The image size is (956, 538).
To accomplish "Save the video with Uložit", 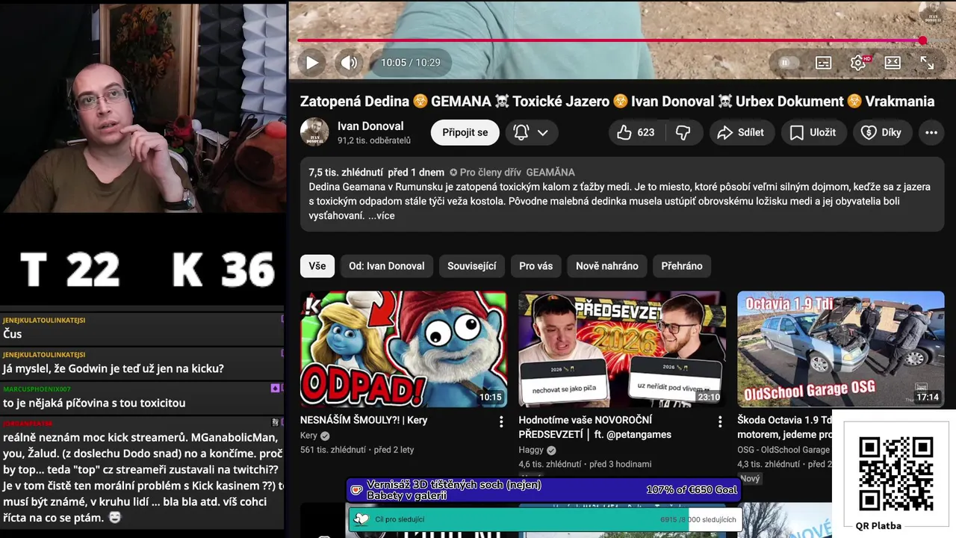I will click(813, 132).
